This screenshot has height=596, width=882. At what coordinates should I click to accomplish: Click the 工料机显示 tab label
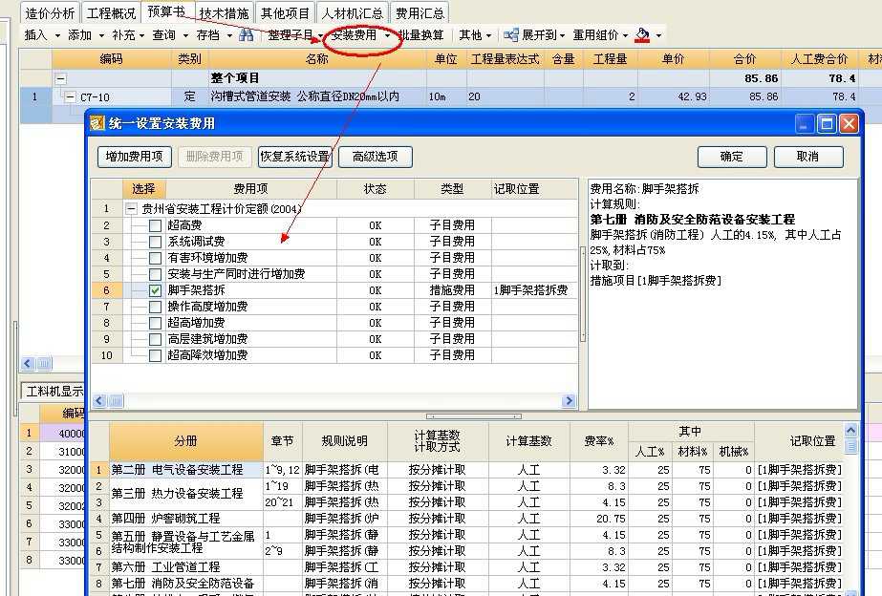[54, 392]
